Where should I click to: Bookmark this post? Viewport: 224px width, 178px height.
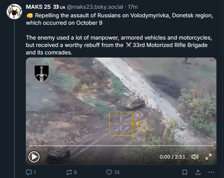(x=185, y=172)
